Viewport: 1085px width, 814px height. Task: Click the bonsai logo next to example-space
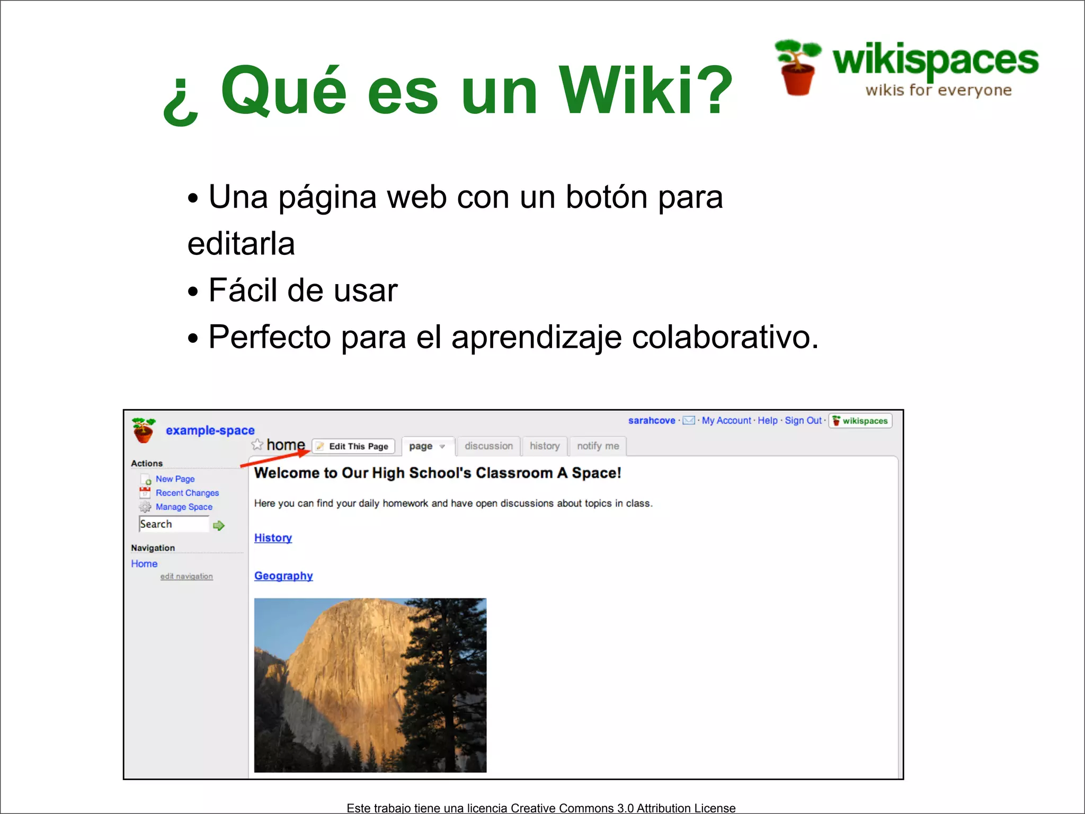pos(144,430)
